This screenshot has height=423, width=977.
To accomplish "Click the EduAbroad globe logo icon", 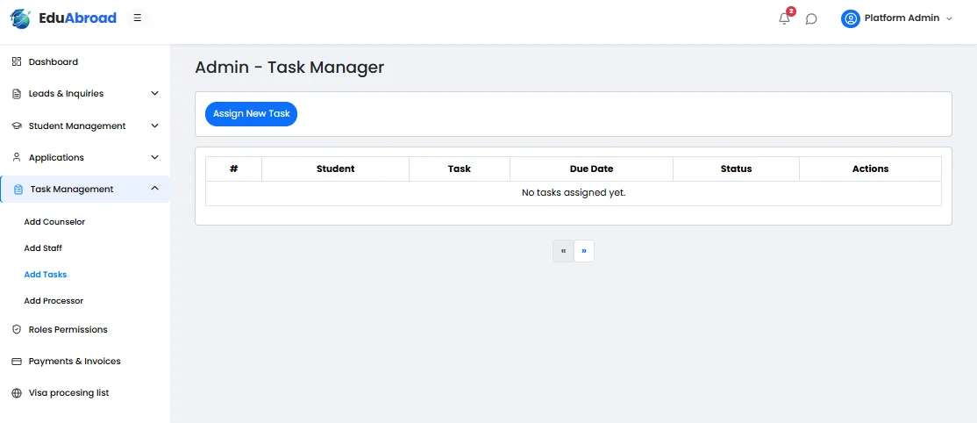I will (x=20, y=18).
